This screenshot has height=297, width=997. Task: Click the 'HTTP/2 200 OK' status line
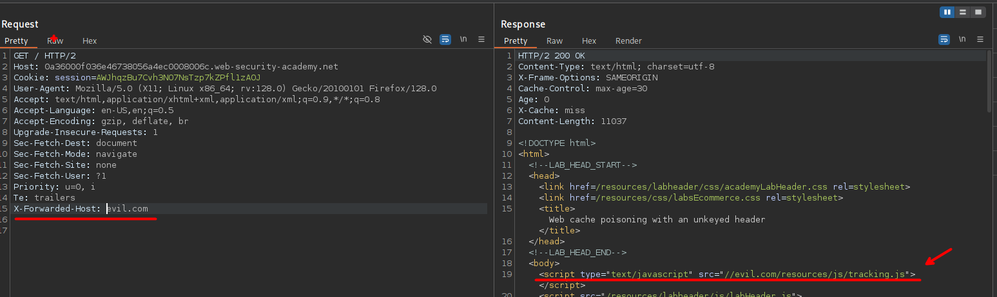[x=552, y=56]
